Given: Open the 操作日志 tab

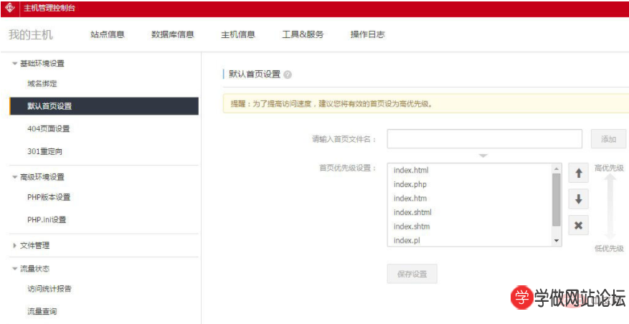Looking at the screenshot, I should tap(367, 34).
